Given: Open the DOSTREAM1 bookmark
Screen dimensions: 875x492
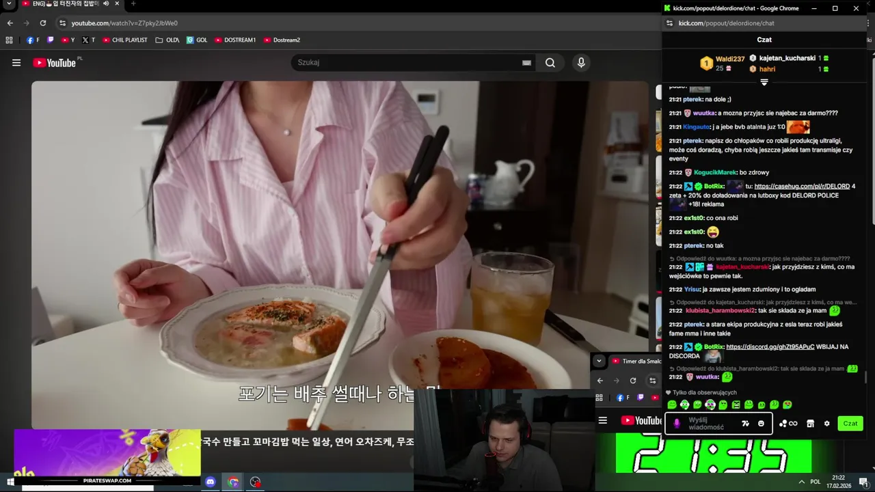Looking at the screenshot, I should 235,40.
